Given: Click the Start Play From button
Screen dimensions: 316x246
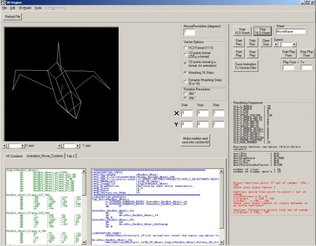Looking at the screenshot, I should [x=288, y=53].
